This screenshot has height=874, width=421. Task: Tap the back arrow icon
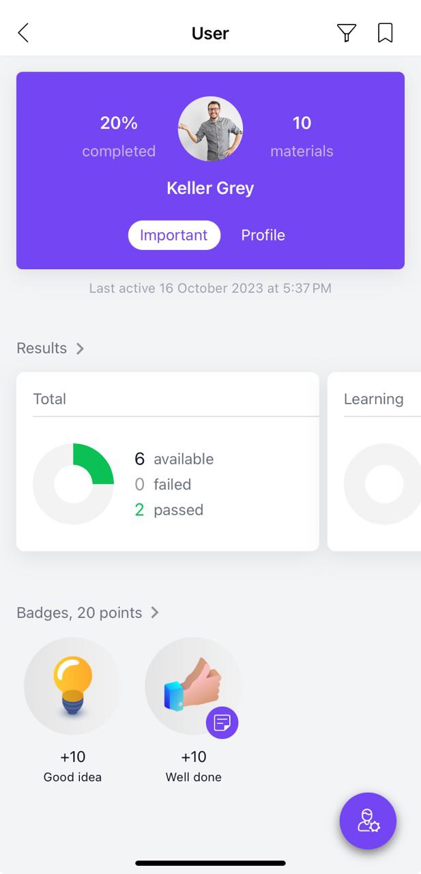click(23, 33)
